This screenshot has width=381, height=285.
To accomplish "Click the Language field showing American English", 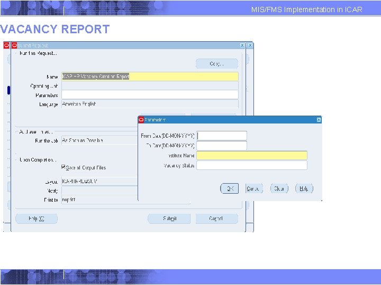I will click(150, 104).
